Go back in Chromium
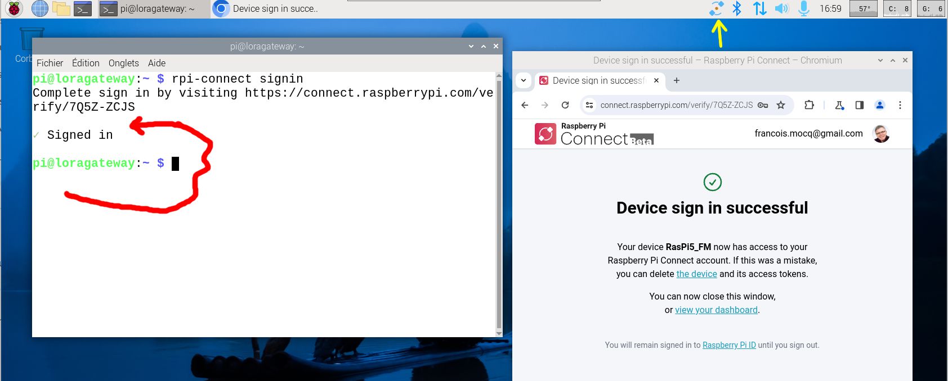This screenshot has width=948, height=381. coord(525,105)
